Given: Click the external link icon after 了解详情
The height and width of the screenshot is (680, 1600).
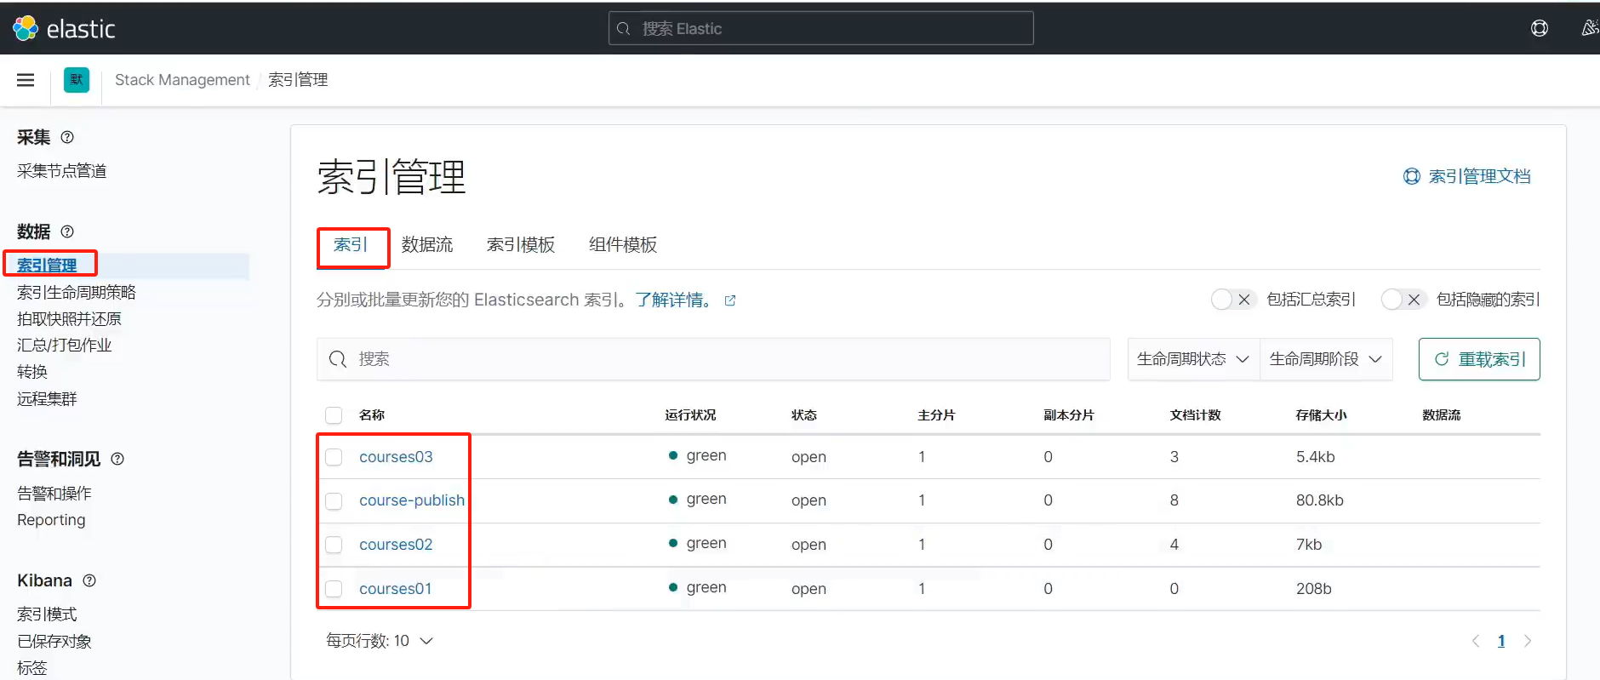Looking at the screenshot, I should click(729, 300).
